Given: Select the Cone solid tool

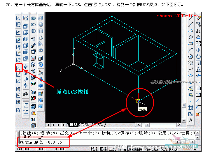Looking at the screenshot, I should 41,38.
